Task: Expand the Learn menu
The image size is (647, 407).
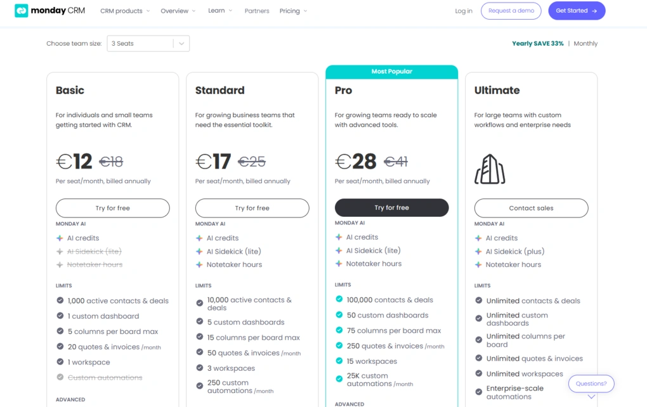Action: coord(220,11)
